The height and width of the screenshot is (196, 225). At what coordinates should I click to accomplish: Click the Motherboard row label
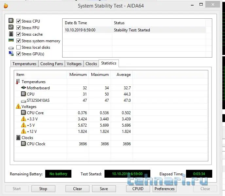[x=38, y=88]
